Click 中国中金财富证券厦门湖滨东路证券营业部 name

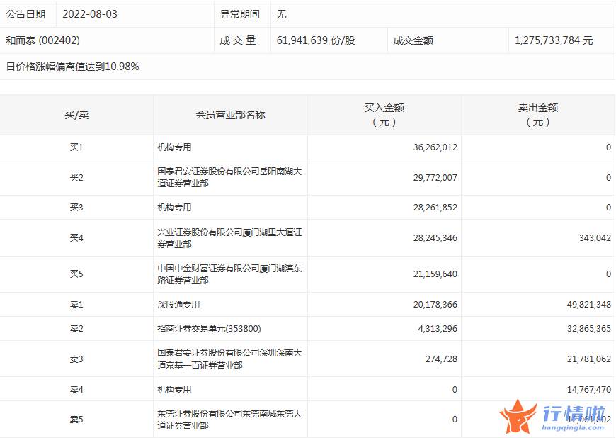click(229, 274)
